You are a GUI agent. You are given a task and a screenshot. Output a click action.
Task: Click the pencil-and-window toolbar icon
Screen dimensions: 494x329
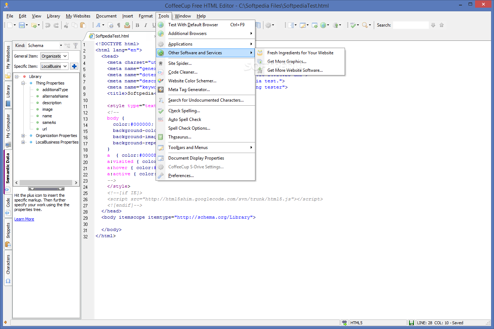[x=302, y=25]
